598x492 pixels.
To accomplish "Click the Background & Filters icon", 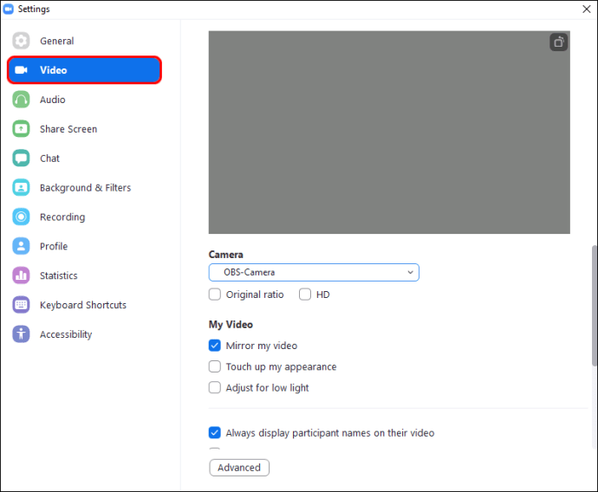I will point(21,187).
